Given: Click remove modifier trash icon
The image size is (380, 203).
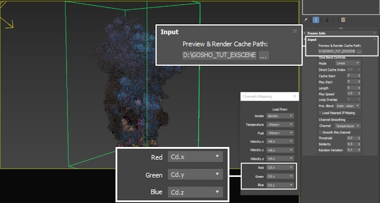Looking at the screenshot, I should click(334, 20).
